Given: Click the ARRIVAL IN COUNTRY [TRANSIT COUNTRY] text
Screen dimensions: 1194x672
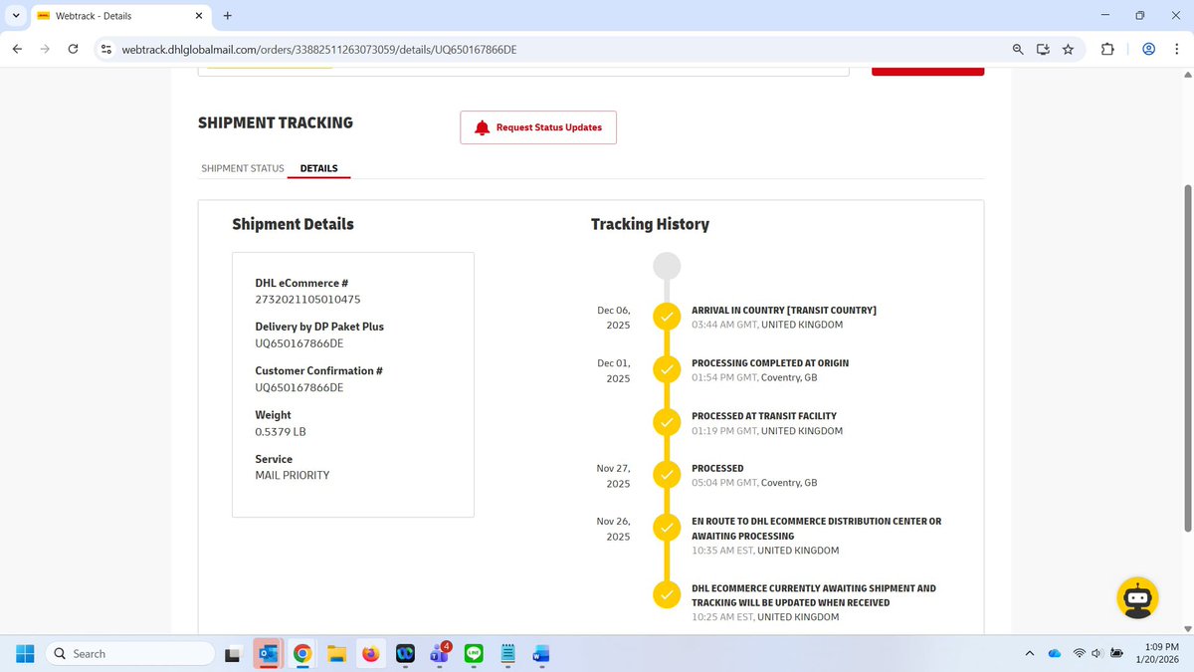Looking at the screenshot, I should (784, 311).
